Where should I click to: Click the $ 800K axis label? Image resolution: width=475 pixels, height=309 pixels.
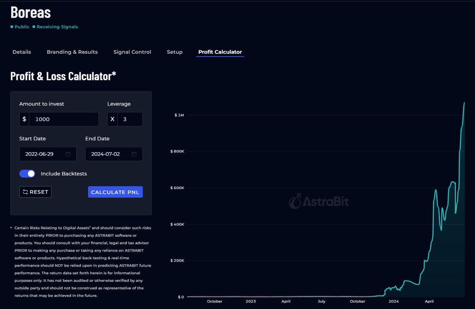tap(177, 151)
